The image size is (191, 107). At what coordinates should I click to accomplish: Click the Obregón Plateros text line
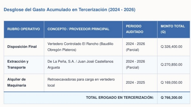click(62, 50)
